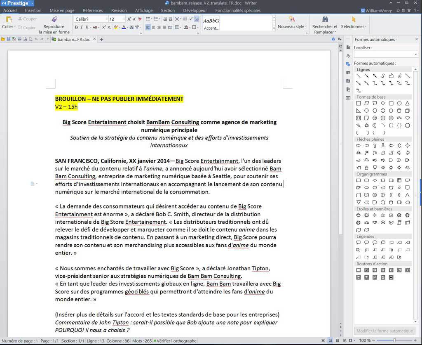The height and width of the screenshot is (345, 422).
Task: Toggle italic formatting
Action: [82, 27]
